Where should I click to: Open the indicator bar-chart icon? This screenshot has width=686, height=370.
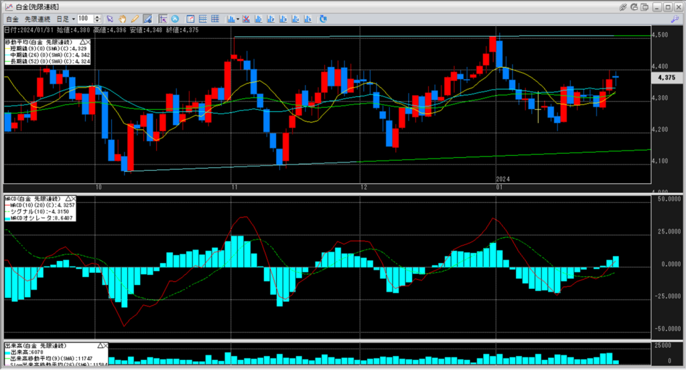pyautogui.click(x=230, y=19)
